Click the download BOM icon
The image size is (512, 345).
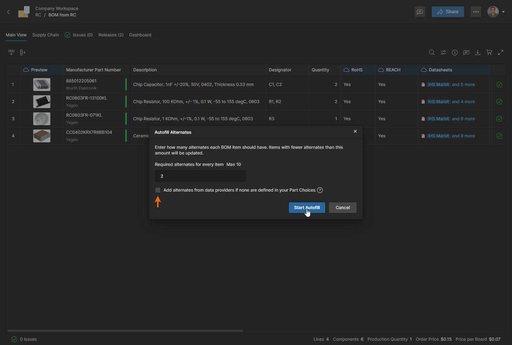click(478, 52)
